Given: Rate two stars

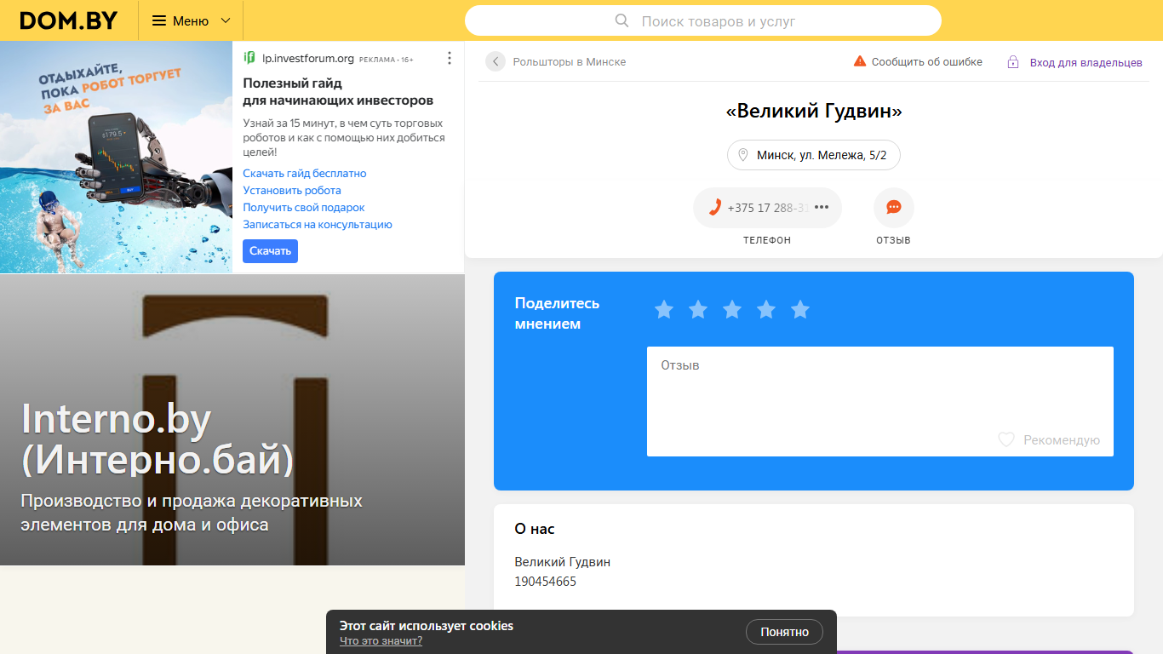Looking at the screenshot, I should pyautogui.click(x=698, y=310).
